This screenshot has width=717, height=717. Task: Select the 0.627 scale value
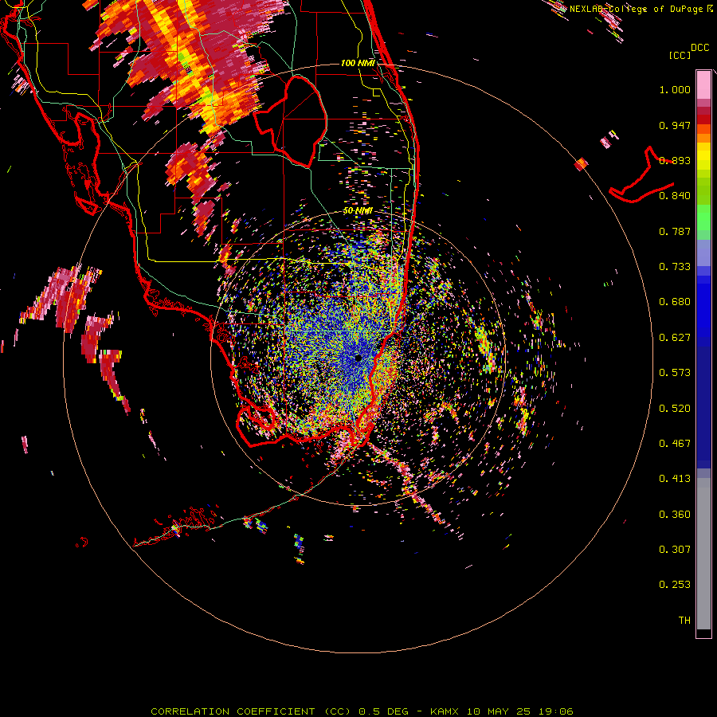(x=675, y=338)
